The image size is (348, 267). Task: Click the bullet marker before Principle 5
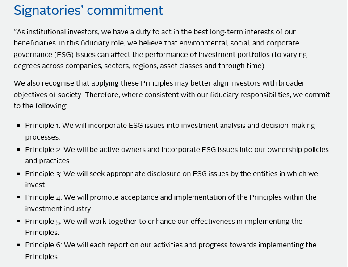pyautogui.click(x=18, y=222)
